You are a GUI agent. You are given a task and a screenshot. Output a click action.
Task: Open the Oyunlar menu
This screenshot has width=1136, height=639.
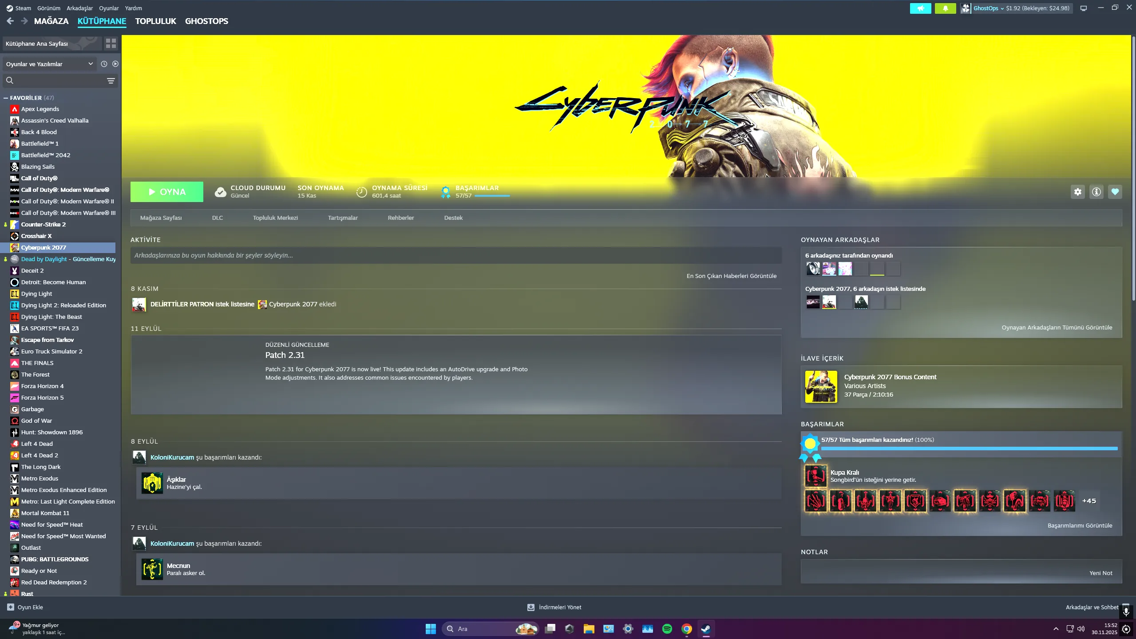(x=109, y=8)
